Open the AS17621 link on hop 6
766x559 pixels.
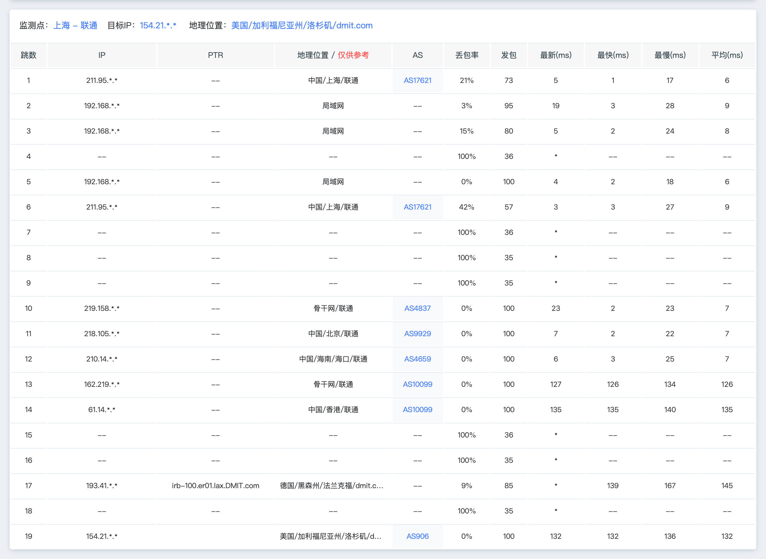[418, 207]
